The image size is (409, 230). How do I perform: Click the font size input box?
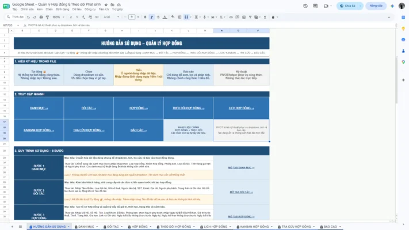tap(132, 17)
